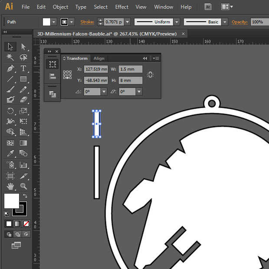Open the Bridge from the menu bar
Viewport: 269px width, 269px height.
pyautogui.click(x=208, y=7)
